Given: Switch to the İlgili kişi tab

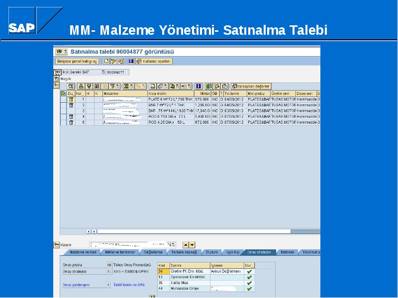Looking at the screenshot, I should pyautogui.click(x=233, y=252).
